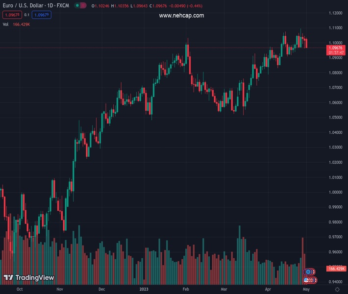Click the TradingView logo

click(28, 278)
